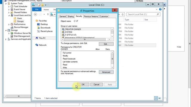The image size is (191, 107).
Task: Select the Shared Folders icon
Action: click(12, 12)
